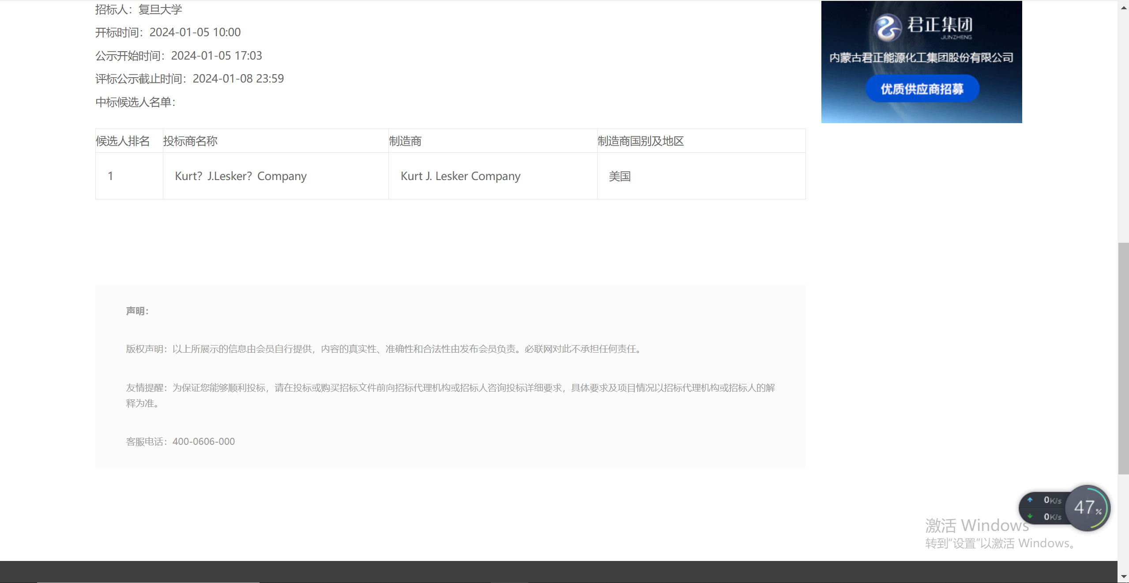Click the 优质供应商招募 blue button
Image resolution: width=1129 pixels, height=583 pixels.
click(922, 89)
